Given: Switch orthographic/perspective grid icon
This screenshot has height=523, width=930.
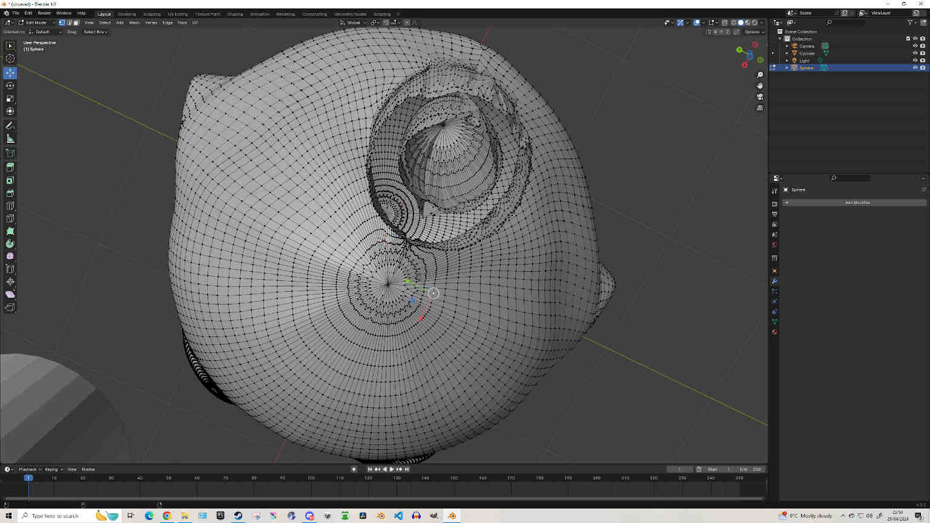Looking at the screenshot, I should click(x=760, y=108).
